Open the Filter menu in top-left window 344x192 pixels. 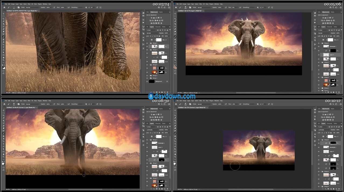29,4
